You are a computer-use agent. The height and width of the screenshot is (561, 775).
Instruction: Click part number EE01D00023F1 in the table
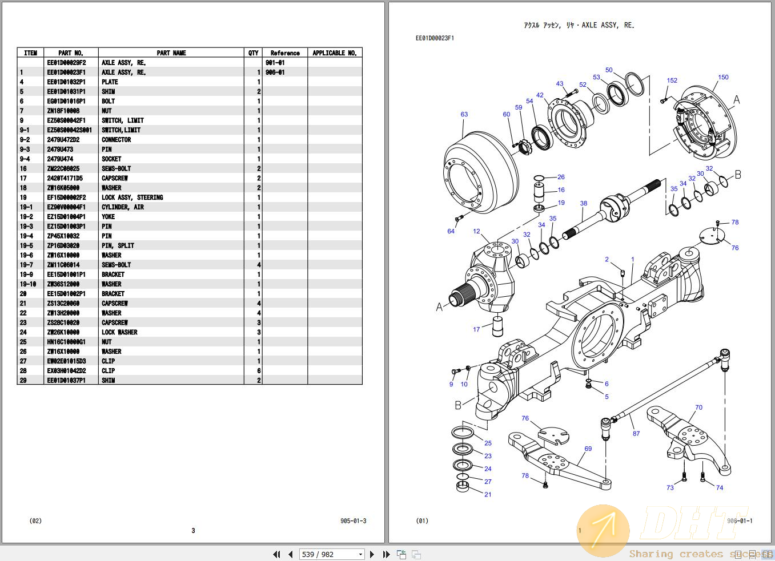[x=66, y=72]
